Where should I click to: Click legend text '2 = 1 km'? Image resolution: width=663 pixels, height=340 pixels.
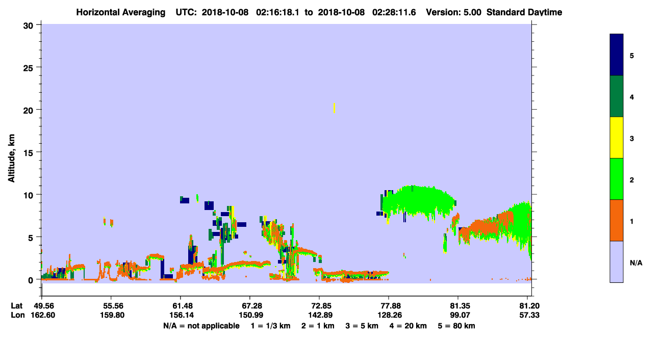pyautogui.click(x=318, y=326)
